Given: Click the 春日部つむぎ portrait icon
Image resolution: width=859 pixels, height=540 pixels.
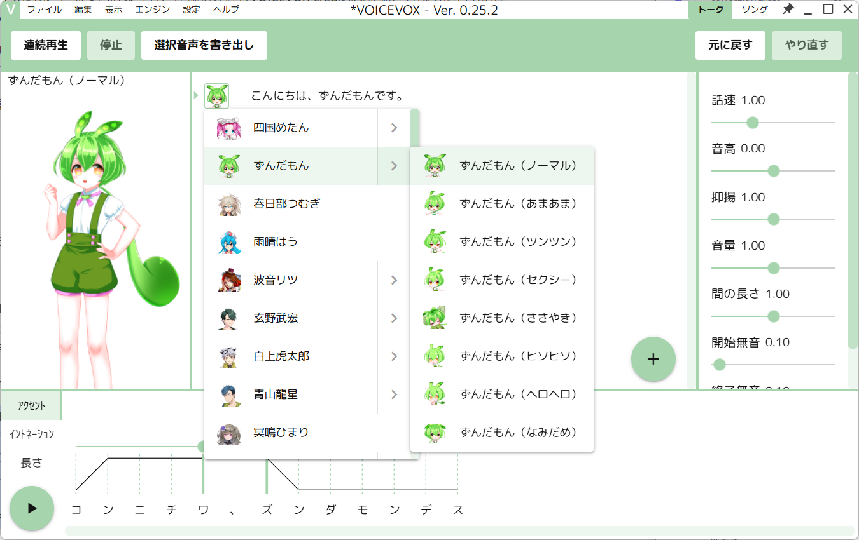Looking at the screenshot, I should 228,204.
